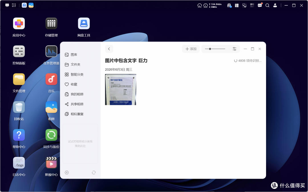Open the user account icon in top bar

[275, 5]
